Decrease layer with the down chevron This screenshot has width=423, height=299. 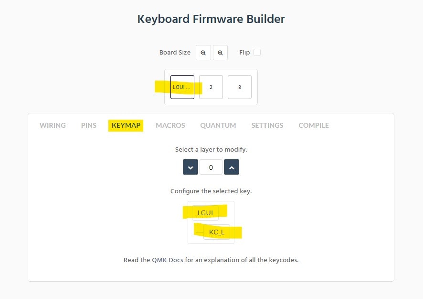pos(190,167)
